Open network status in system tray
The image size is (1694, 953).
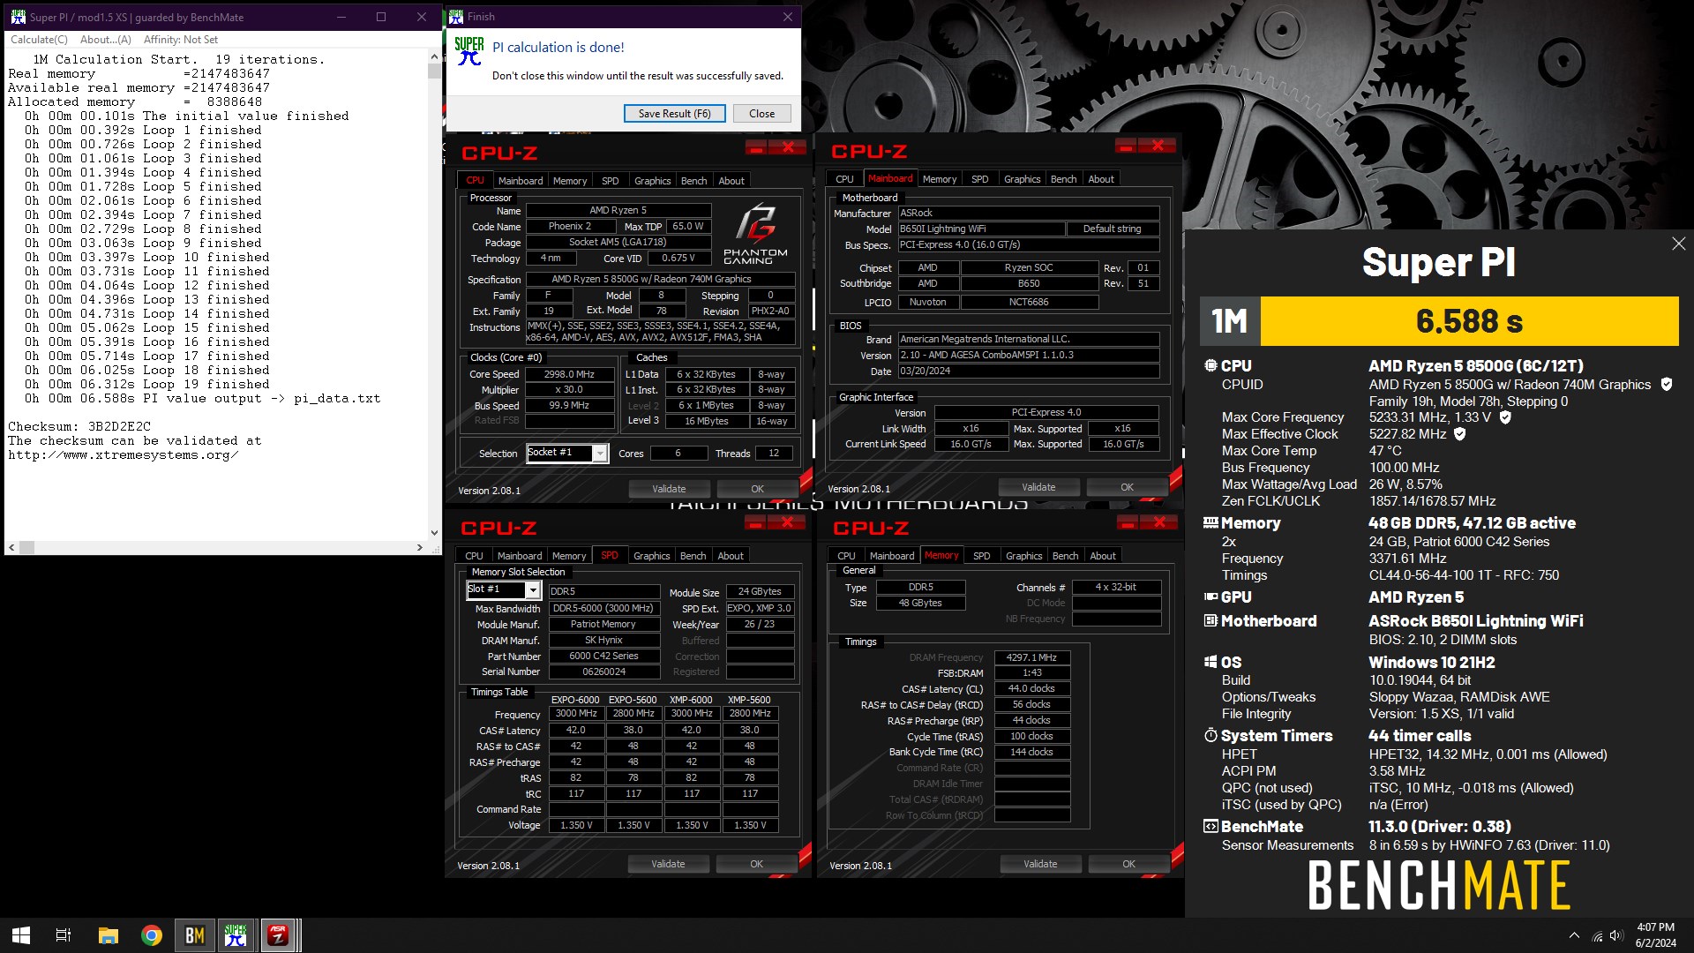(1597, 936)
